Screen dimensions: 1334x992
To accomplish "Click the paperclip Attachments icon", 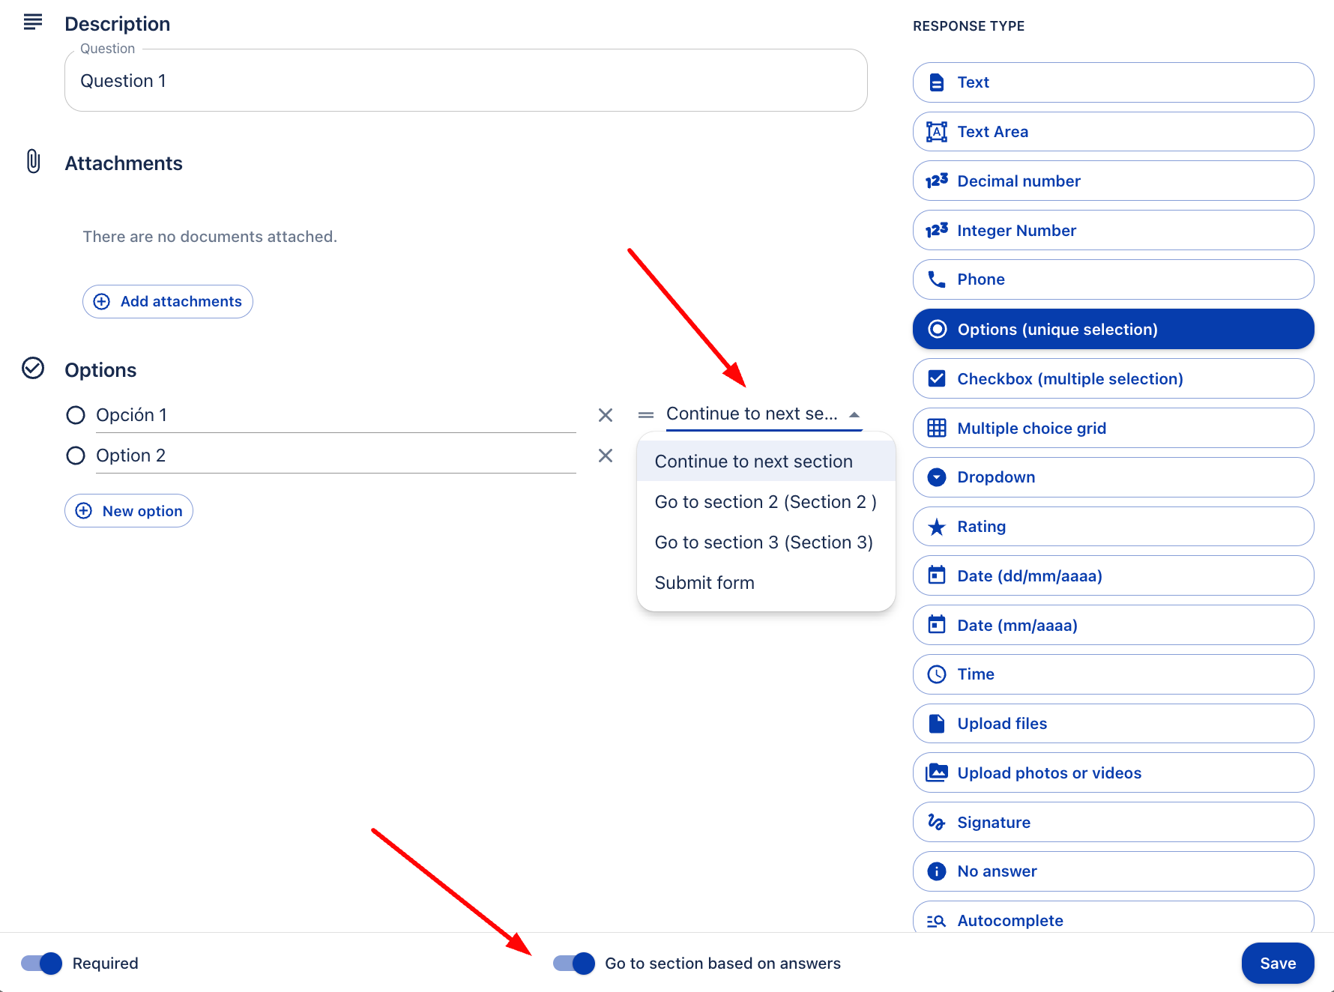I will point(33,162).
